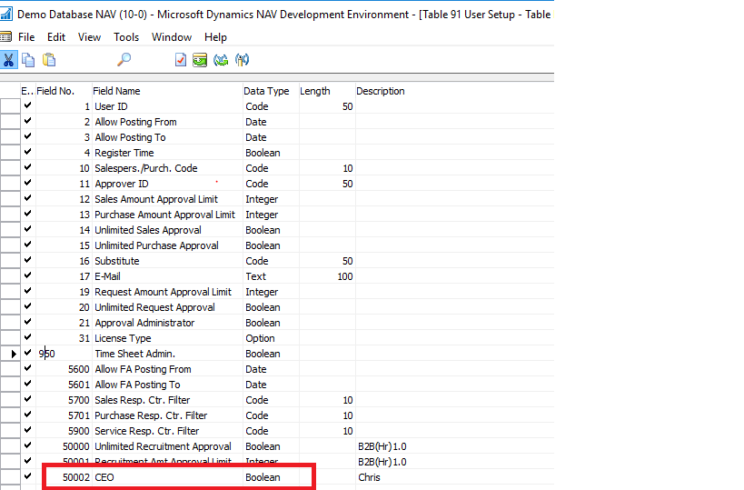744x490 pixels.
Task: Select the 'Purchase Resp. Ctr. Filter' field name
Action: (x=167, y=415)
